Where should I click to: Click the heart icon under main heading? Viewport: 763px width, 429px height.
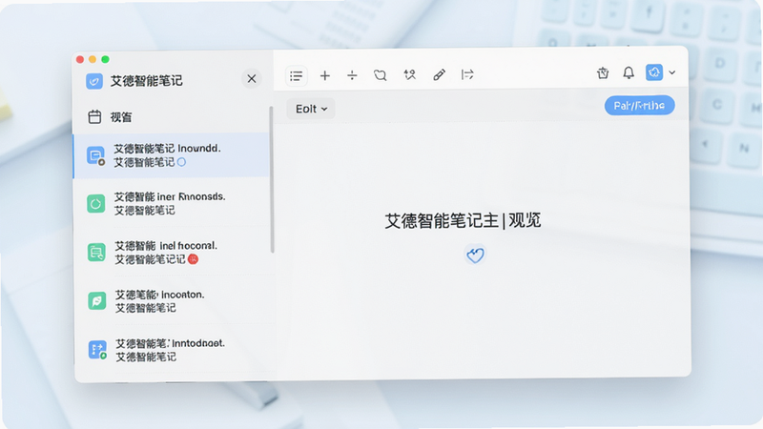475,255
